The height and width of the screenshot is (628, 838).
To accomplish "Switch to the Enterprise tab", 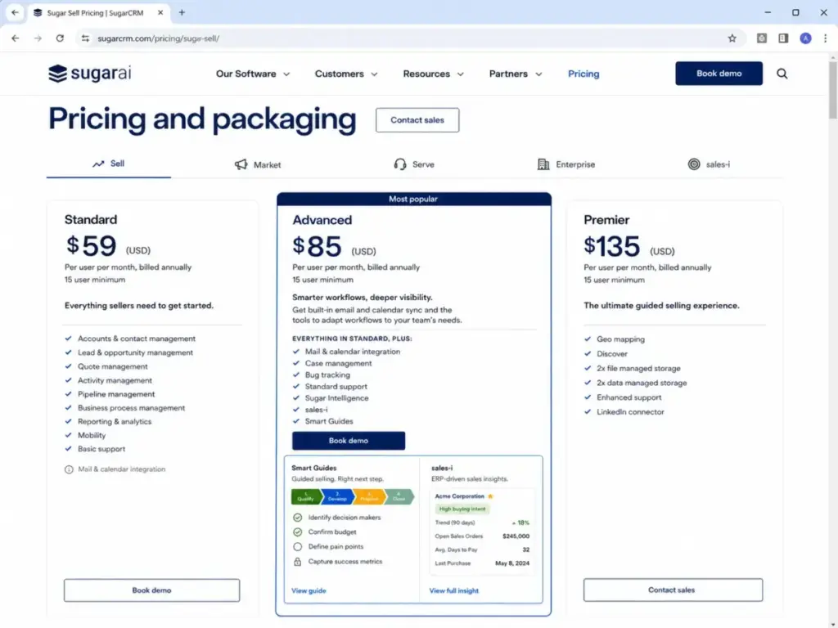I will click(566, 164).
